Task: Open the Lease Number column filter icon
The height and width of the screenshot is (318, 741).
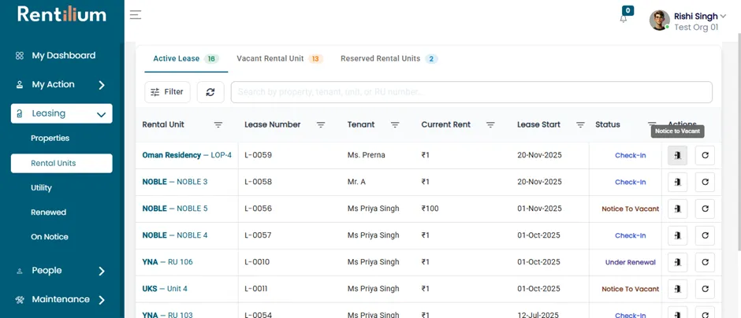Action: 321,125
